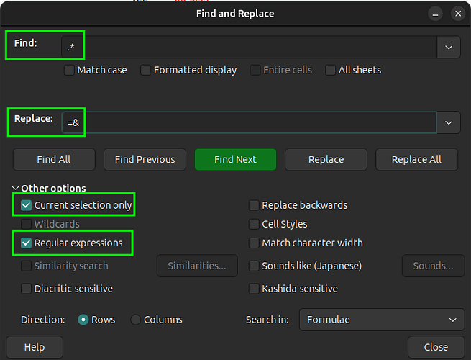Viewport: 471px width, 360px height.
Task: Open the Find history dropdown
Action: [449, 47]
